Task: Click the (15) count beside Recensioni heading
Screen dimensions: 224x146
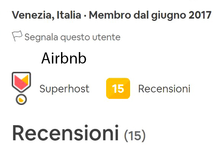Action: (x=135, y=135)
